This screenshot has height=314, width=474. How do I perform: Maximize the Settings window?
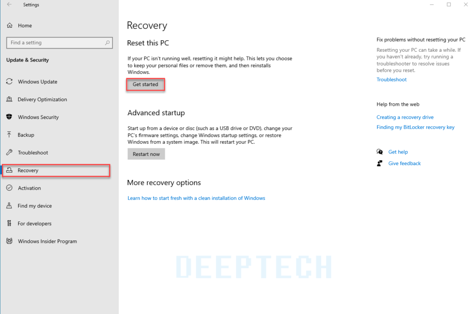click(449, 5)
